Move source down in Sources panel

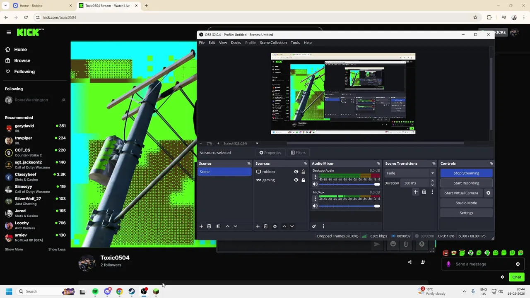click(x=292, y=226)
